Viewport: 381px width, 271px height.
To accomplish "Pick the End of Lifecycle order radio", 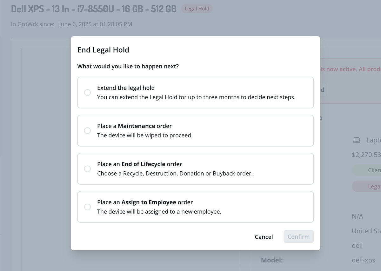I will coord(87,169).
